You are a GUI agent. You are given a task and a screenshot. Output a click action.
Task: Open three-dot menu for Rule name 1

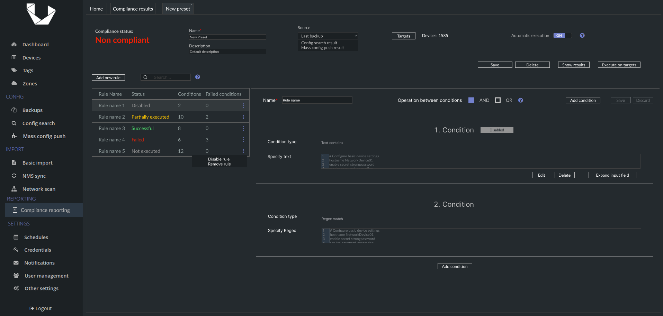tap(243, 105)
